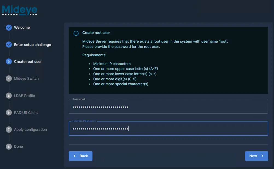The width and height of the screenshot is (274, 169).
Task: Select the Done step label
Action: 18,146
